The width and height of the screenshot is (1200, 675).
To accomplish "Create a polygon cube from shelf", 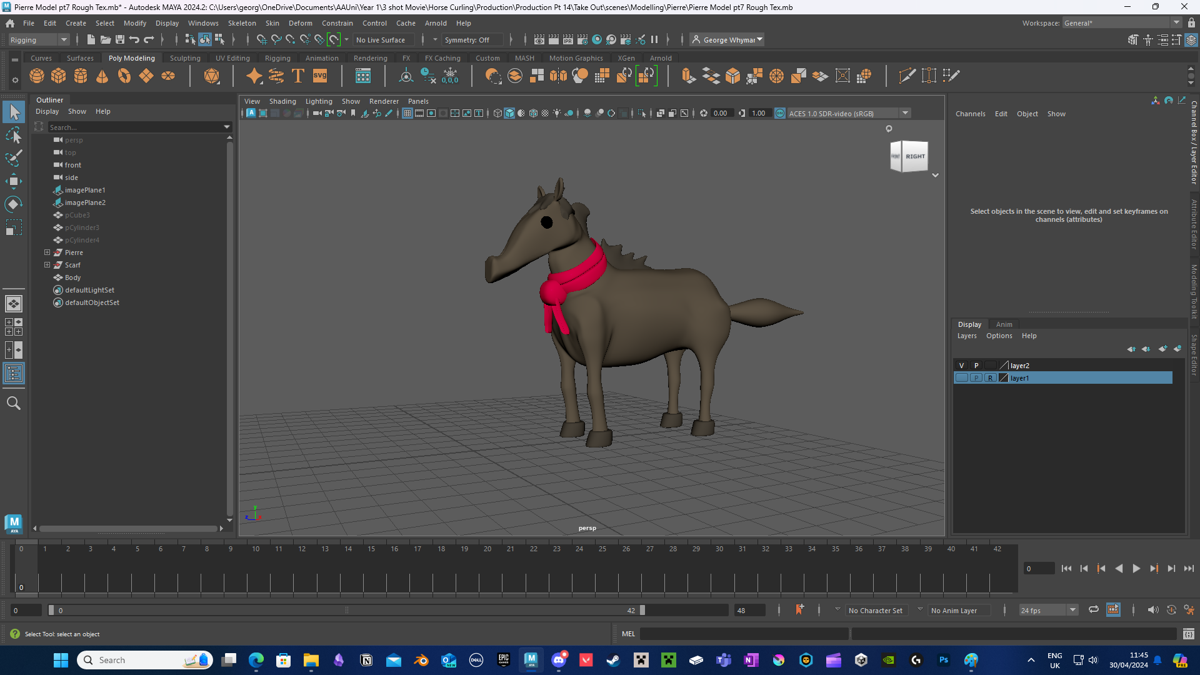I will 59,76.
